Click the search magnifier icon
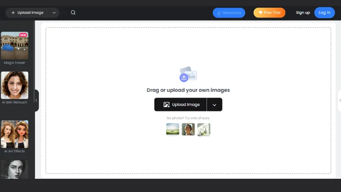Screen dimensions: 341x192 pyautogui.click(x=73, y=13)
